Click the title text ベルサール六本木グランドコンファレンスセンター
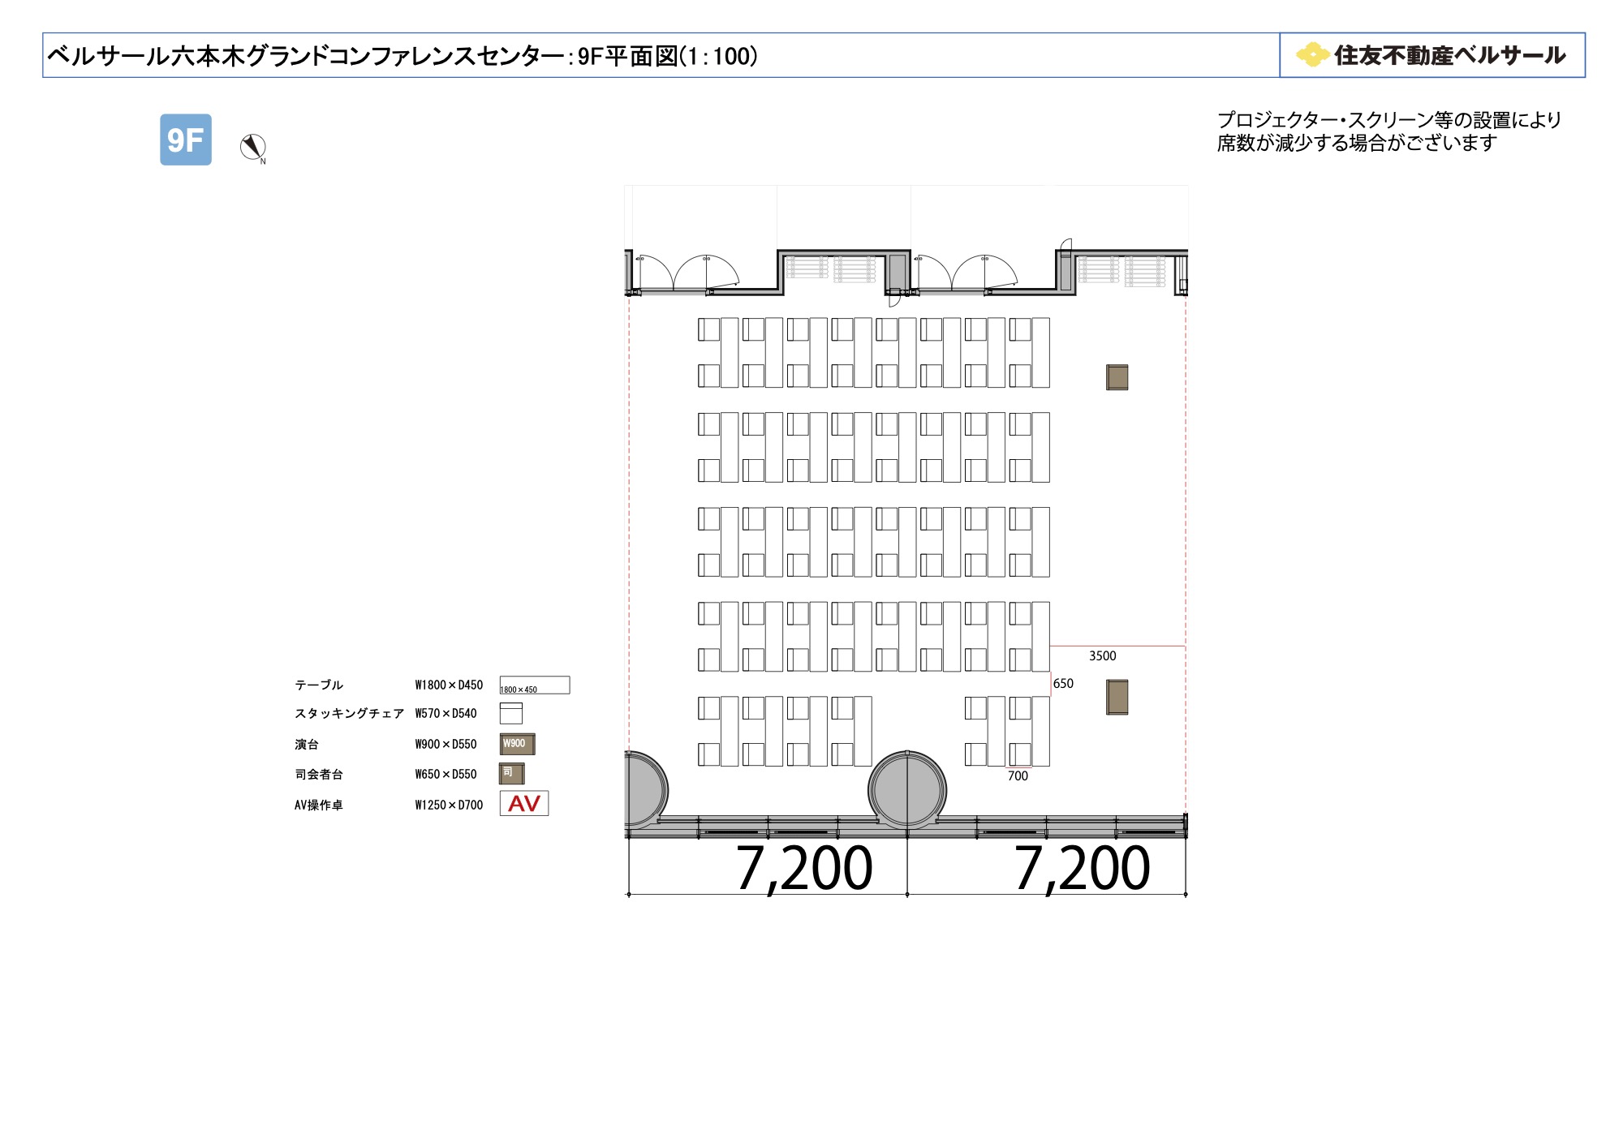1623x1147 pixels. 306,56
